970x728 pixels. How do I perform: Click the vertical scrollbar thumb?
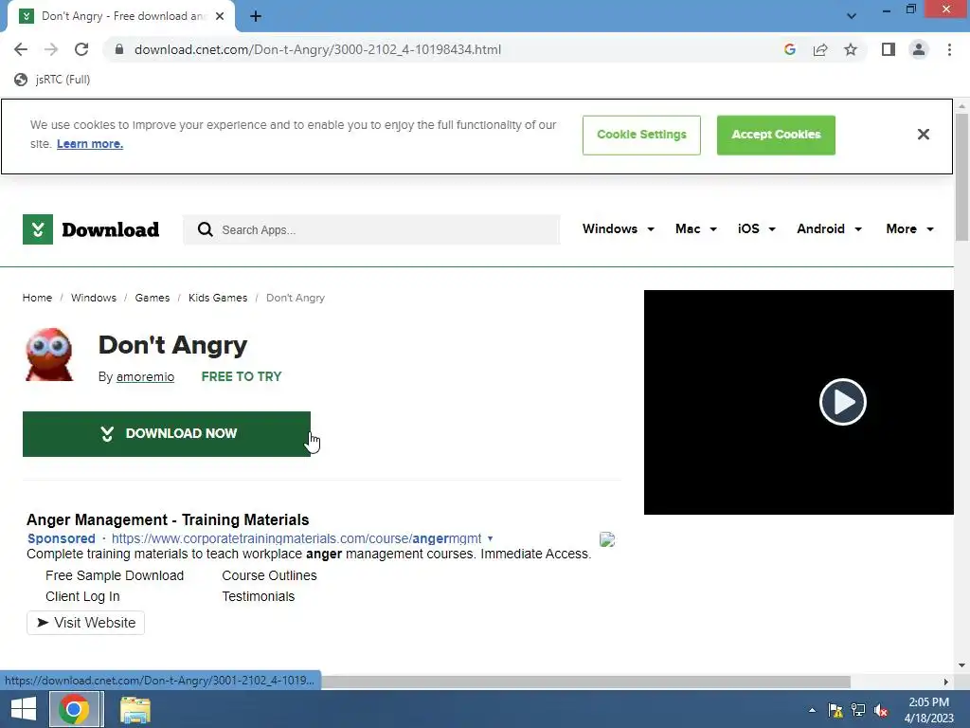tap(961, 177)
